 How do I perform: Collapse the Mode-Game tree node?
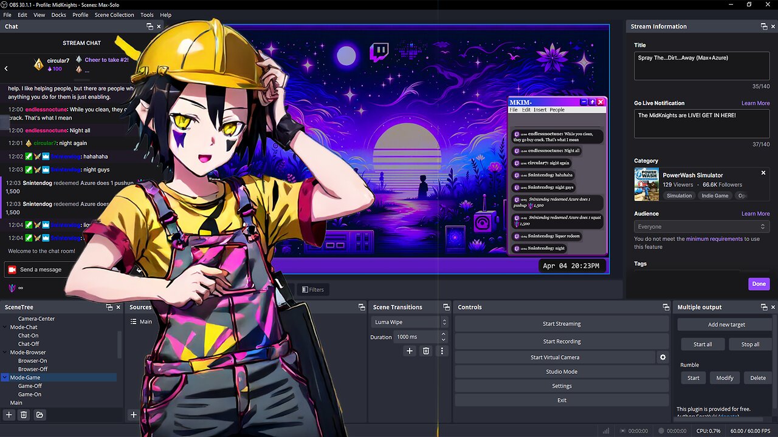coord(5,378)
